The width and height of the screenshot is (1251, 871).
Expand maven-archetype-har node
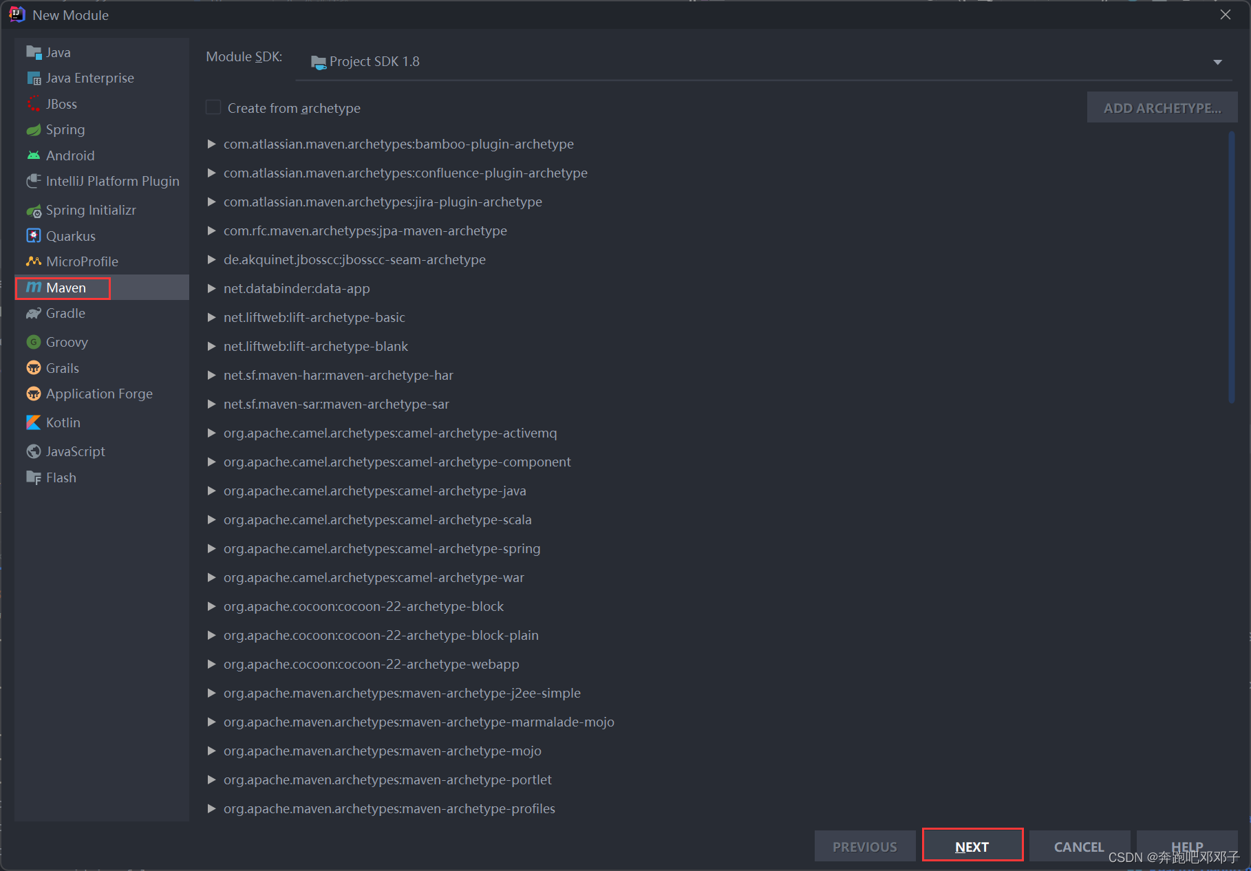coord(212,375)
